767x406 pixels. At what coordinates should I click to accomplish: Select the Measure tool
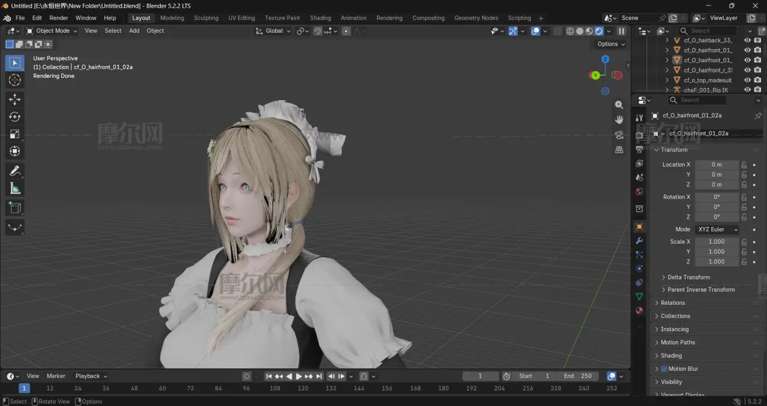(x=15, y=189)
